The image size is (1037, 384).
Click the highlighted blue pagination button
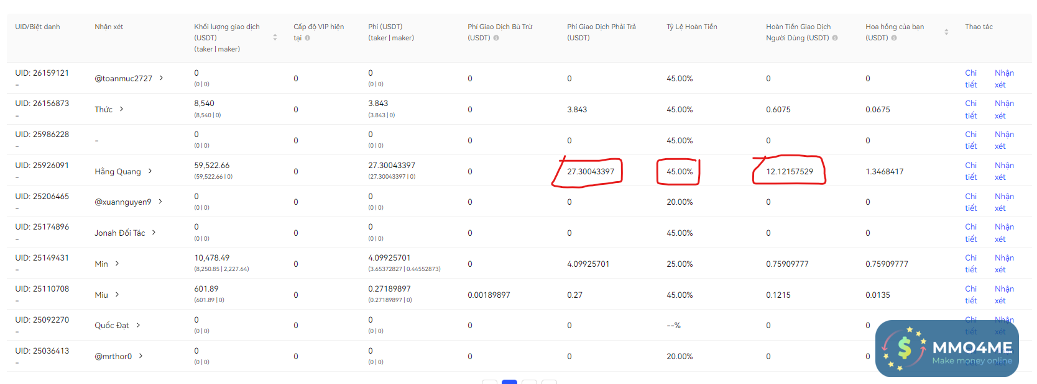pyautogui.click(x=509, y=382)
